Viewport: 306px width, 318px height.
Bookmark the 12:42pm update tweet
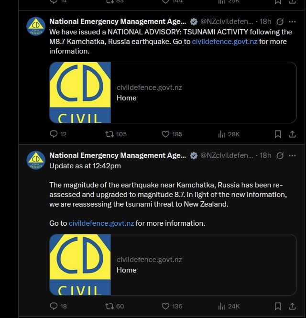tap(278, 306)
